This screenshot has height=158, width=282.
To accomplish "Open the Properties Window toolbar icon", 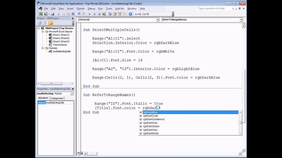I will (x=115, y=14).
